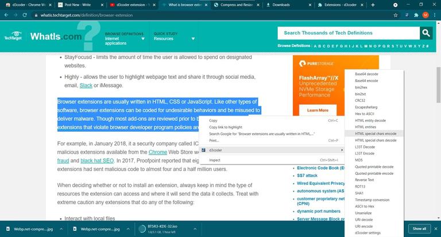Click the address bar URL

point(86,15)
